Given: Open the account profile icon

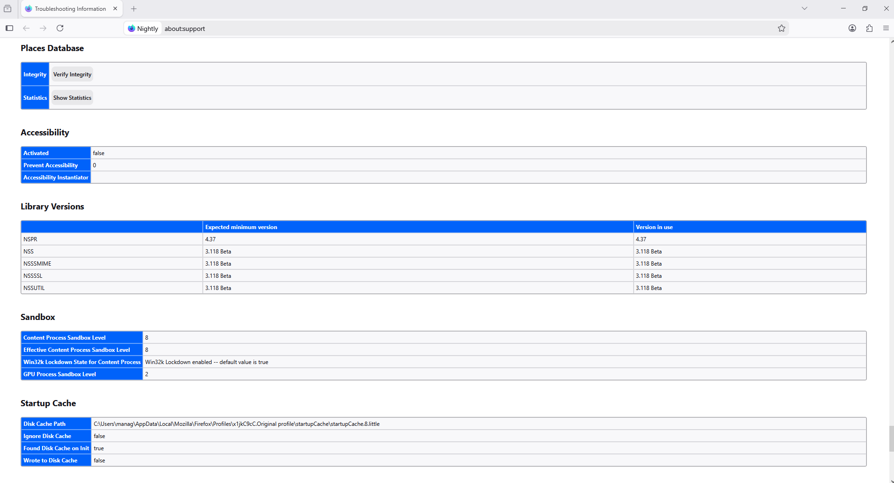Looking at the screenshot, I should tap(852, 28).
